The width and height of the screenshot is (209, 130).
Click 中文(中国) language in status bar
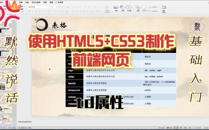click(12, 128)
